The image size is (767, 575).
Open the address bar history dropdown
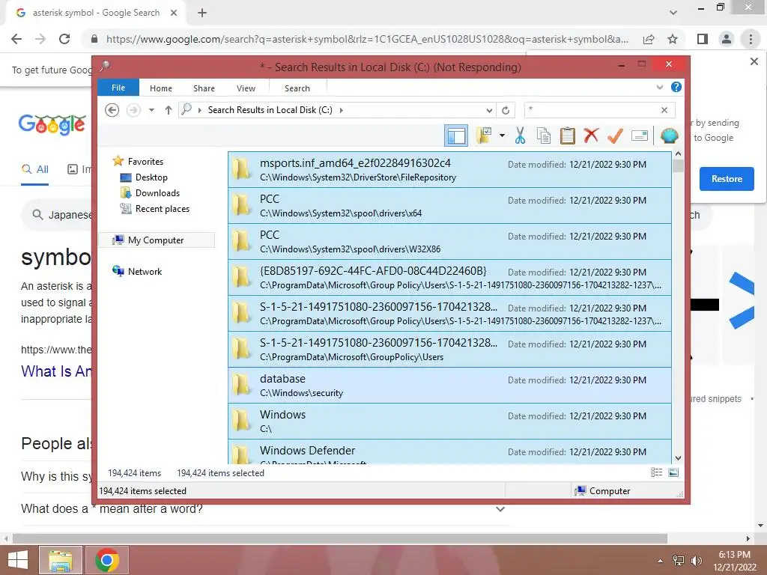[489, 110]
